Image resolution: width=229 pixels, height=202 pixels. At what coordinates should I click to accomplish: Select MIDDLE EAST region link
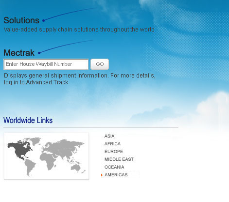[x=119, y=159]
